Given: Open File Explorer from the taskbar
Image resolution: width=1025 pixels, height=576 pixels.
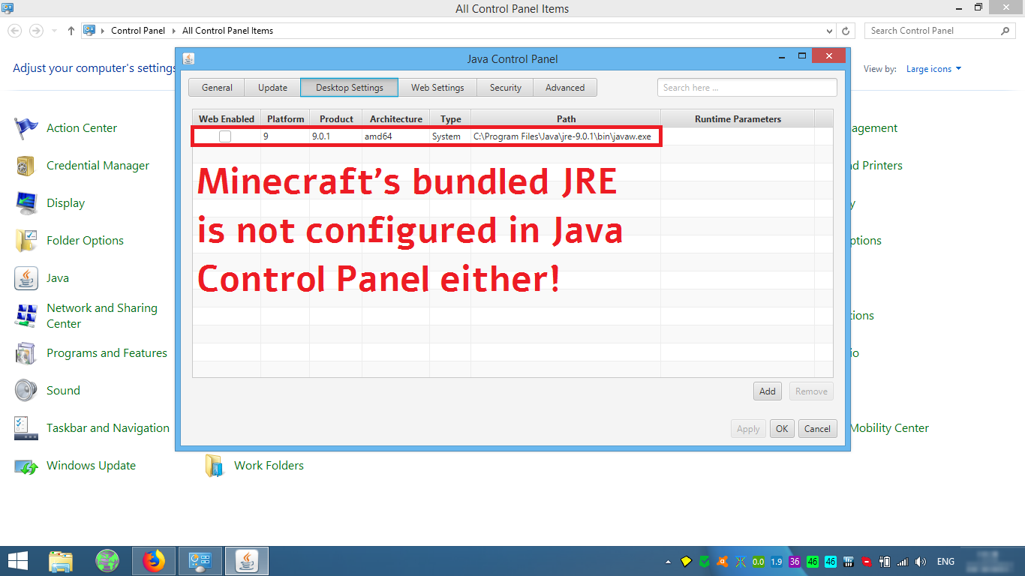Looking at the screenshot, I should (x=61, y=561).
